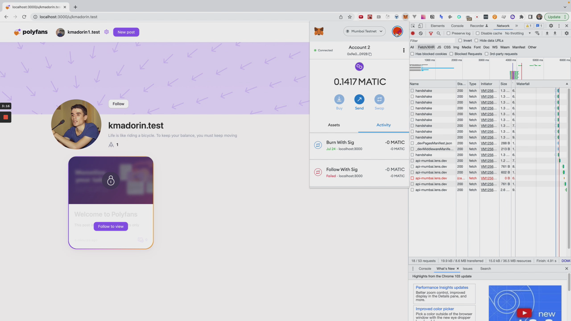This screenshot has height=321, width=571.
Task: Open bottom drawer three-dot menu
Action: 413,269
